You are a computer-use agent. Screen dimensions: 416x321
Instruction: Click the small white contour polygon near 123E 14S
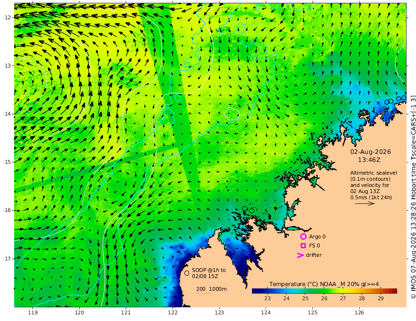pyautogui.click(x=232, y=114)
